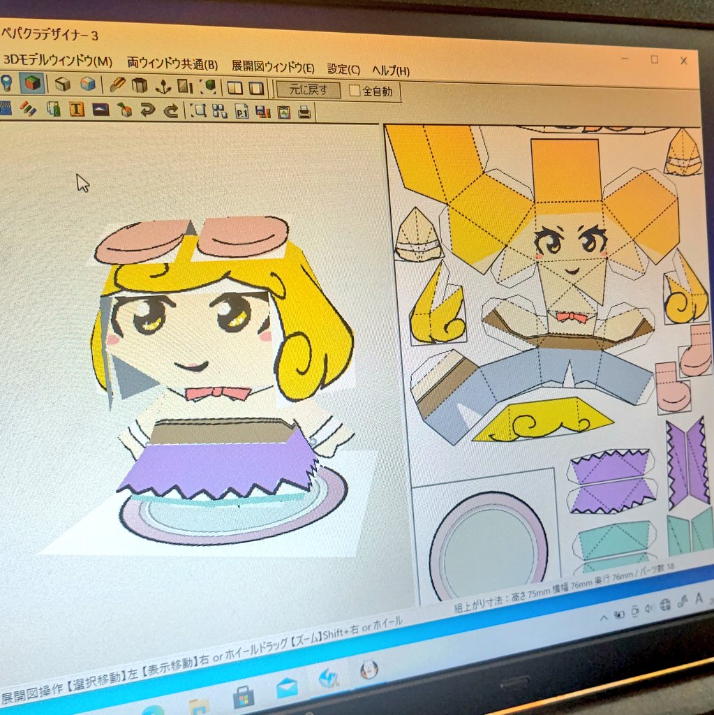
Task: Click the network globe tray icon
Action: pyautogui.click(x=665, y=605)
